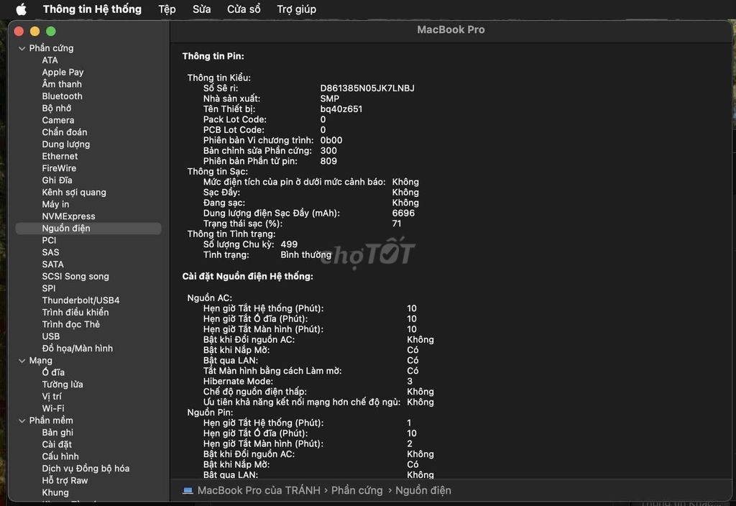Screen dimensions: 736x506
Task: Click the MacBook Pro window title
Action: (451, 29)
